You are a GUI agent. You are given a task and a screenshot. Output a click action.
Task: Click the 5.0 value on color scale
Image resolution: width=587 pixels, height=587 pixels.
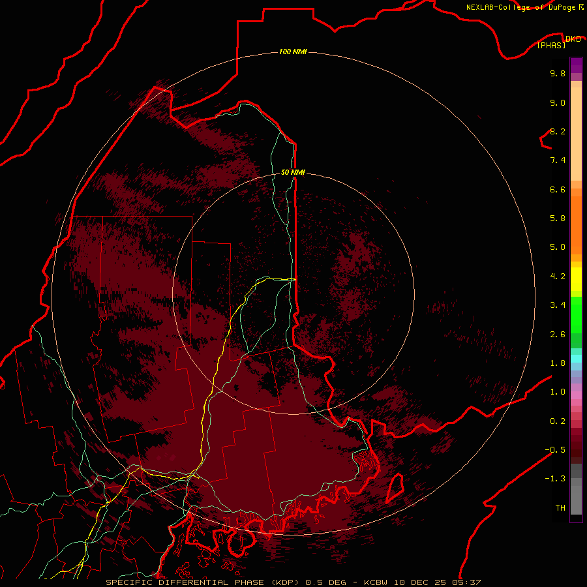(558, 247)
